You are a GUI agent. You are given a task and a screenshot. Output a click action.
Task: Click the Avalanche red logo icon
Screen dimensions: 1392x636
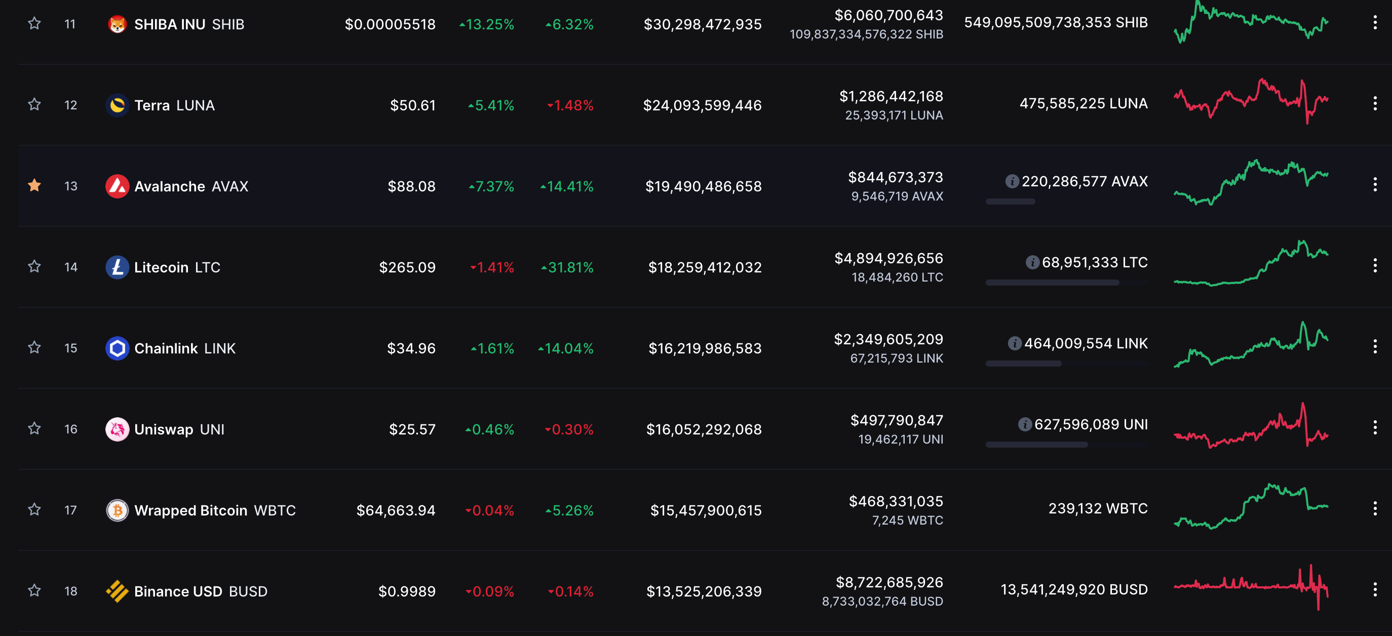117,186
